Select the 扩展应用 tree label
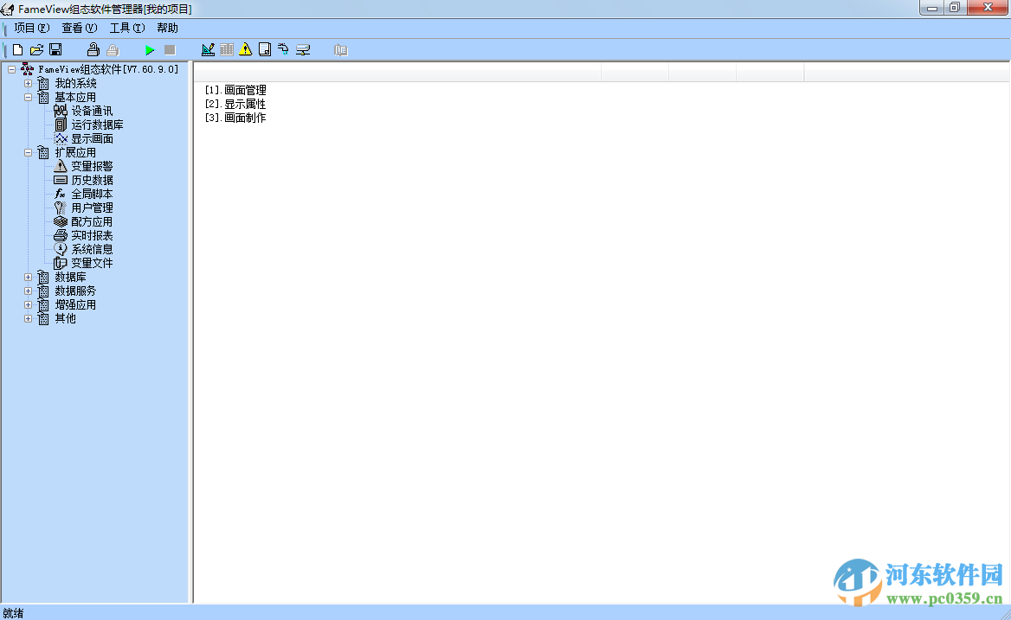 (x=75, y=152)
